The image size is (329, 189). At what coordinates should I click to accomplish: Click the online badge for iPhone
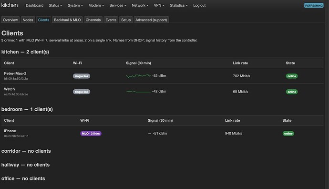[288, 134]
